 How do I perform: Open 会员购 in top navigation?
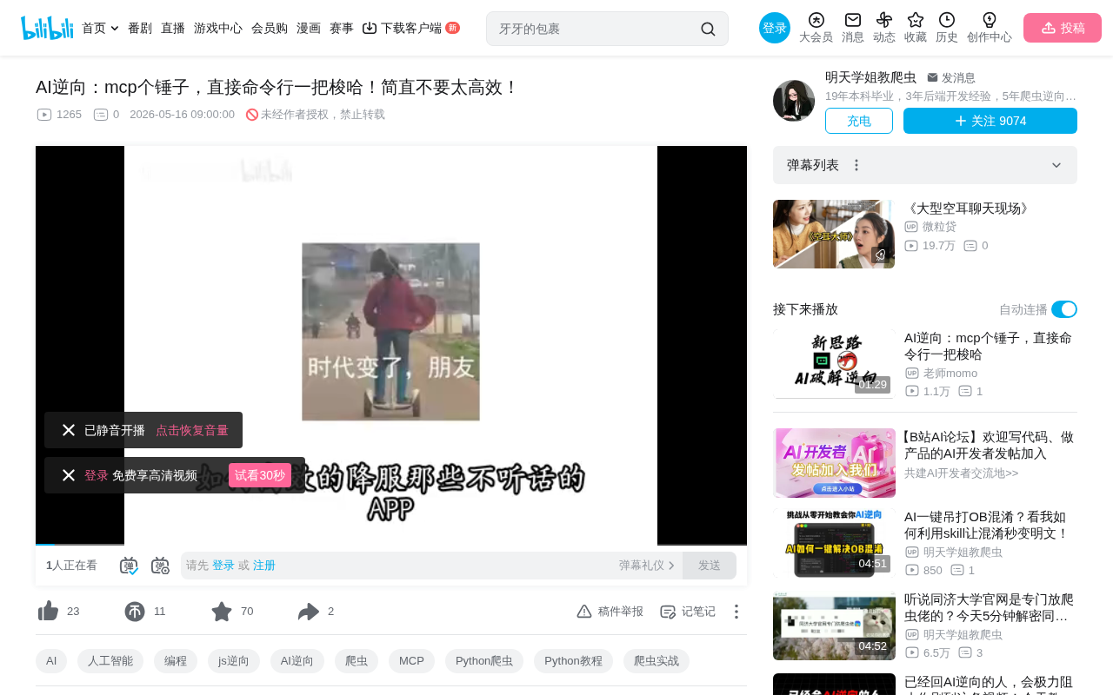270,28
